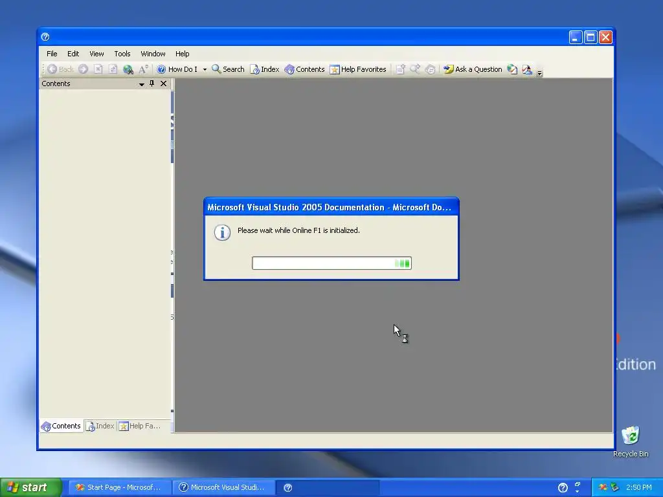Click the Stop page loading icon

click(x=98, y=69)
